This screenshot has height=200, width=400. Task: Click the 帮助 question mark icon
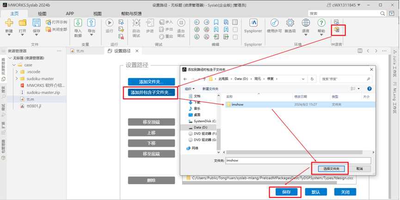pos(321,23)
